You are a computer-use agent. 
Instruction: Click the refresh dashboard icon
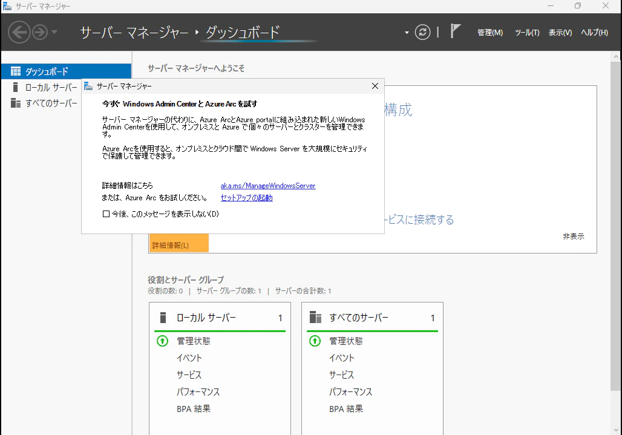click(x=422, y=32)
